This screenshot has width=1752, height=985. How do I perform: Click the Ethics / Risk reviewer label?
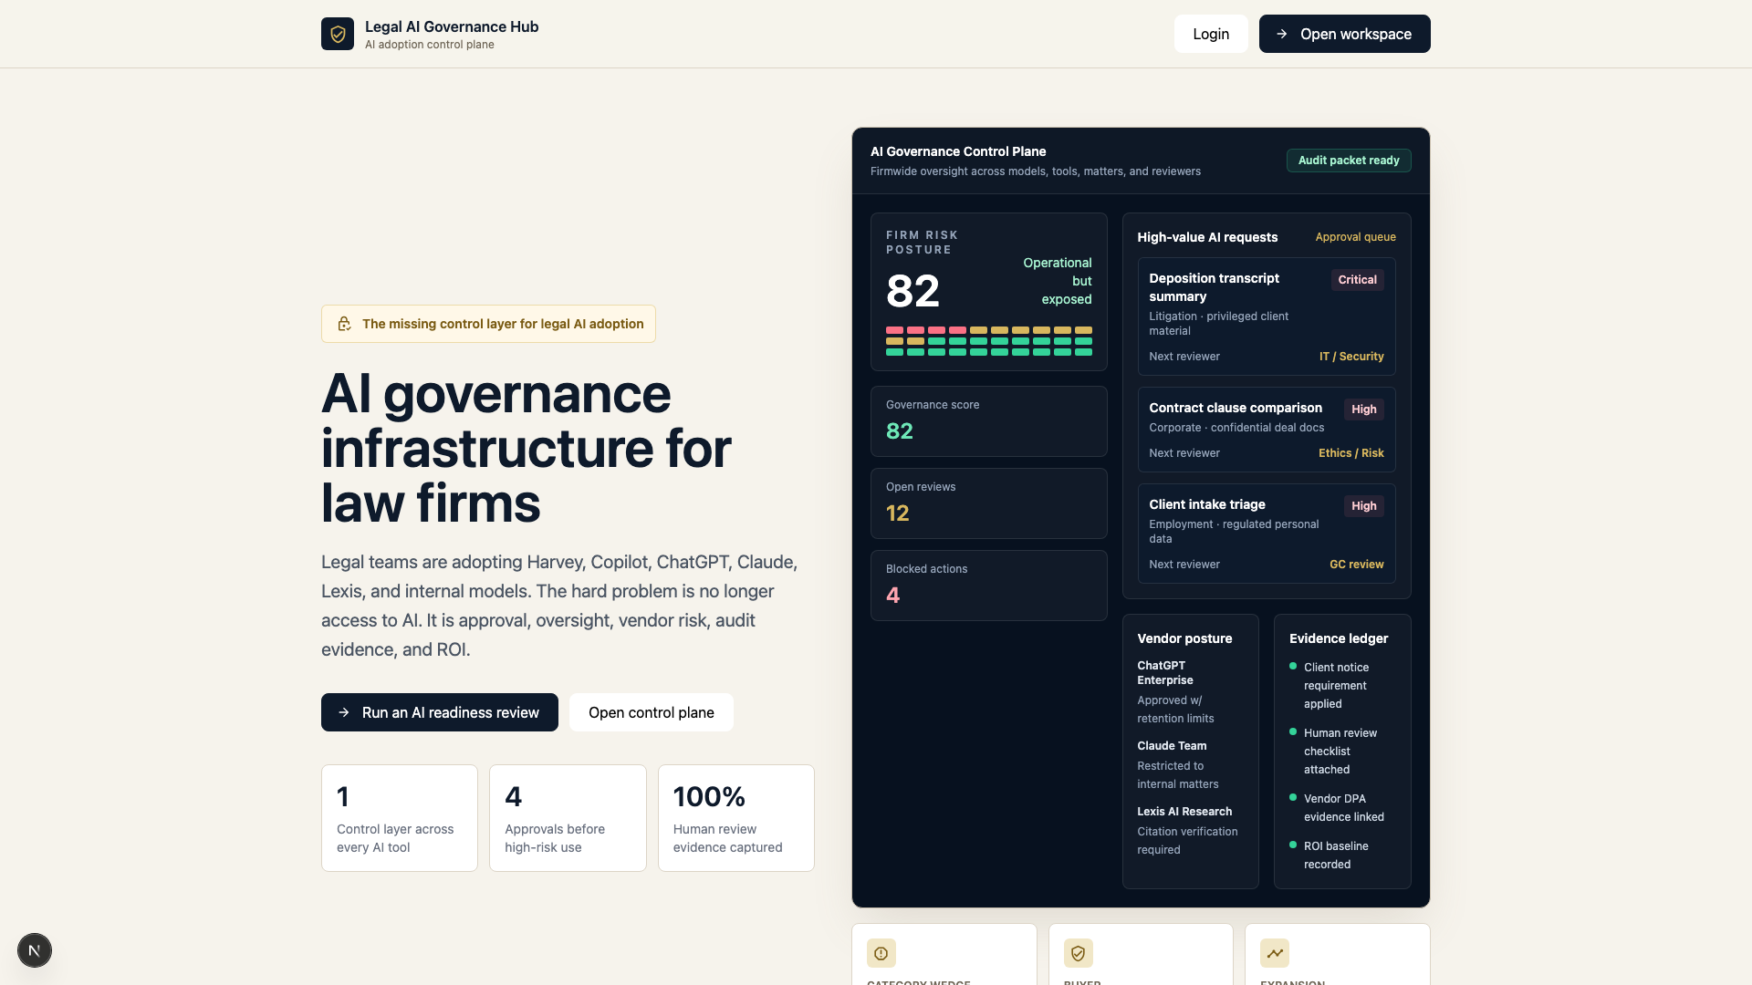(x=1350, y=453)
